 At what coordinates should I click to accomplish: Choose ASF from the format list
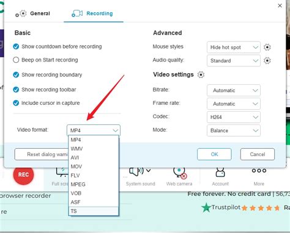point(94,203)
